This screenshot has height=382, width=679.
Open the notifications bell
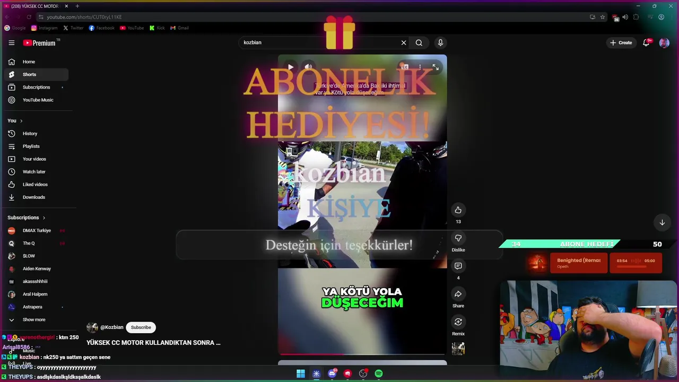pos(646,42)
